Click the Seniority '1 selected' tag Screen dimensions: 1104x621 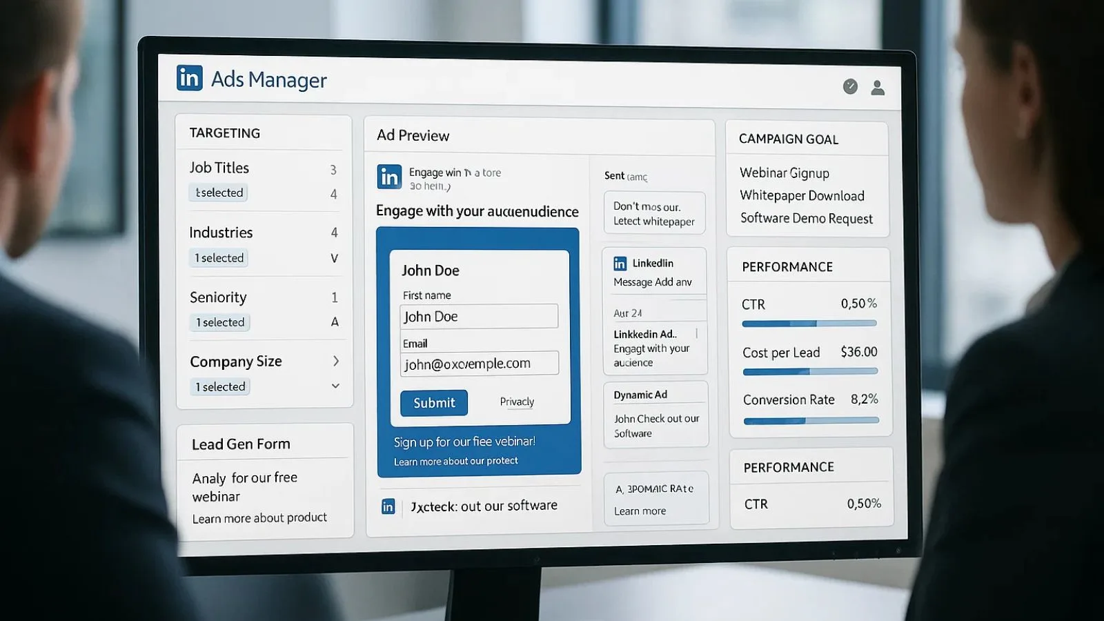[220, 322]
